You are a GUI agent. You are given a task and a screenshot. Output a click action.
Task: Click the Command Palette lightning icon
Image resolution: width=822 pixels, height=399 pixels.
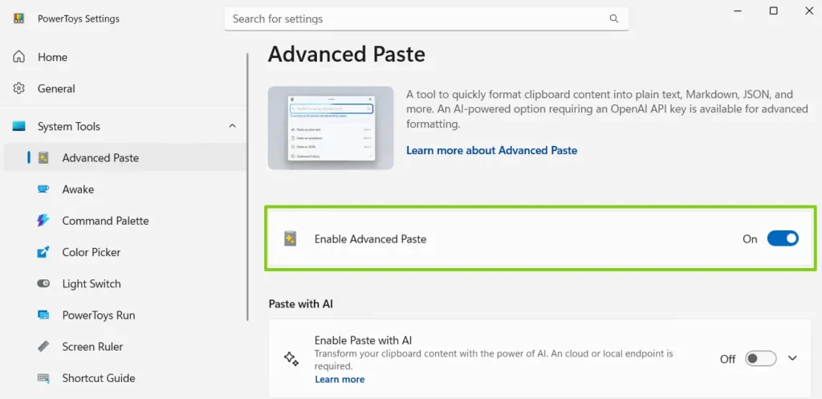pyautogui.click(x=43, y=221)
